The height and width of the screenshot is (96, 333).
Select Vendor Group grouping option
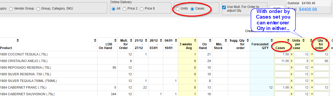tap(11, 9)
